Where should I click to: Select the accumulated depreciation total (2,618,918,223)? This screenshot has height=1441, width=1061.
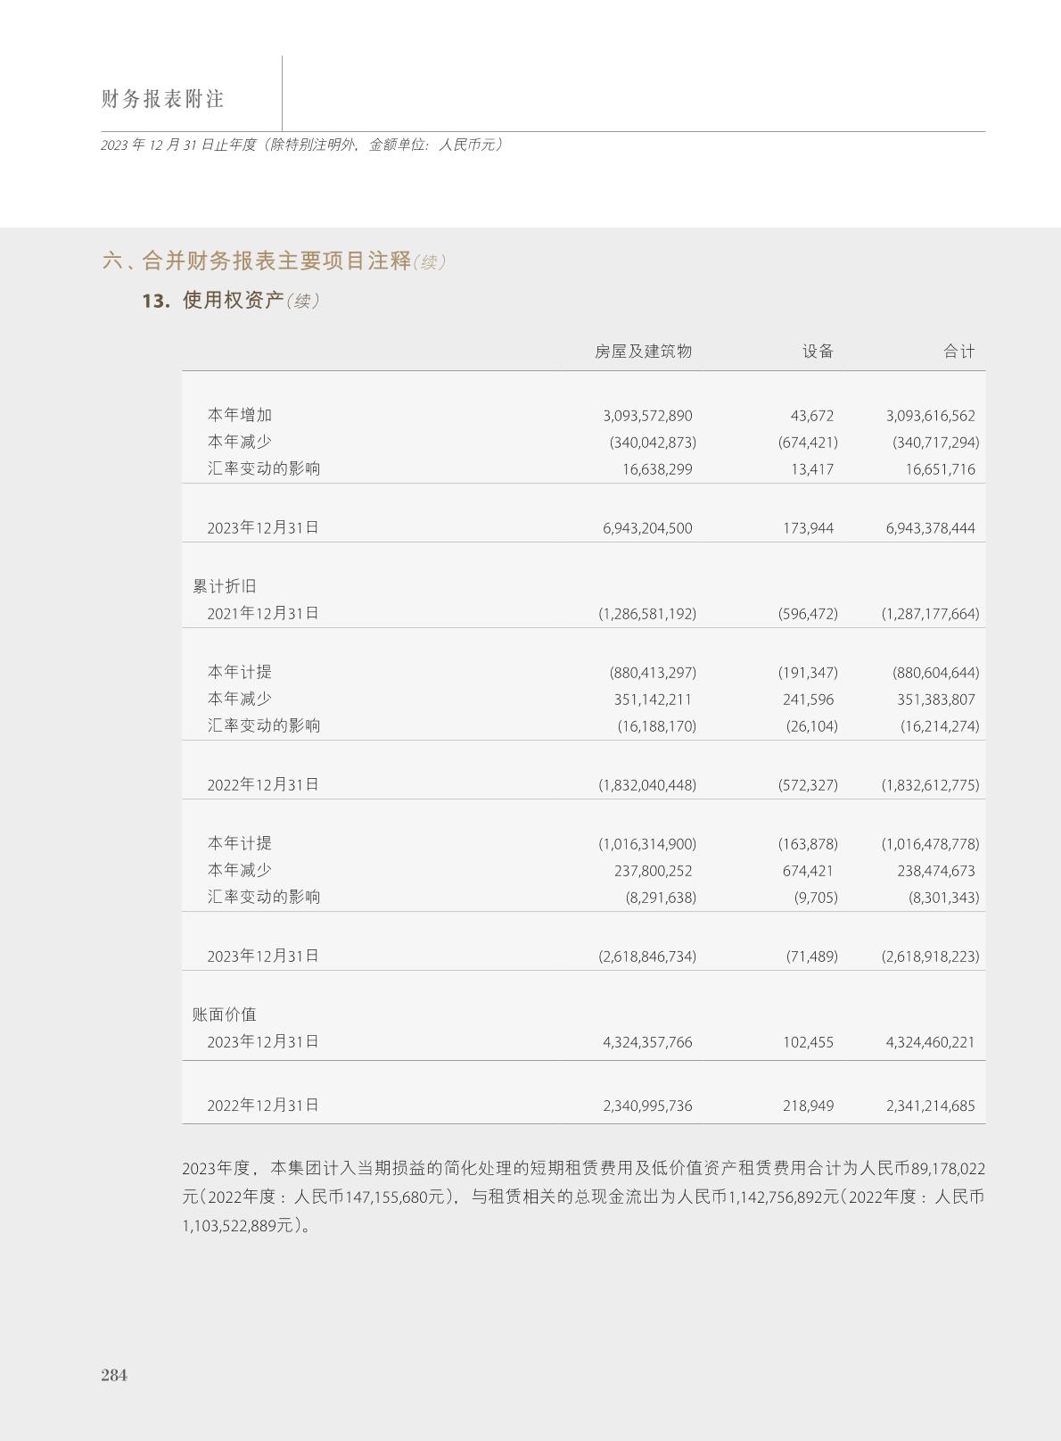click(x=930, y=957)
